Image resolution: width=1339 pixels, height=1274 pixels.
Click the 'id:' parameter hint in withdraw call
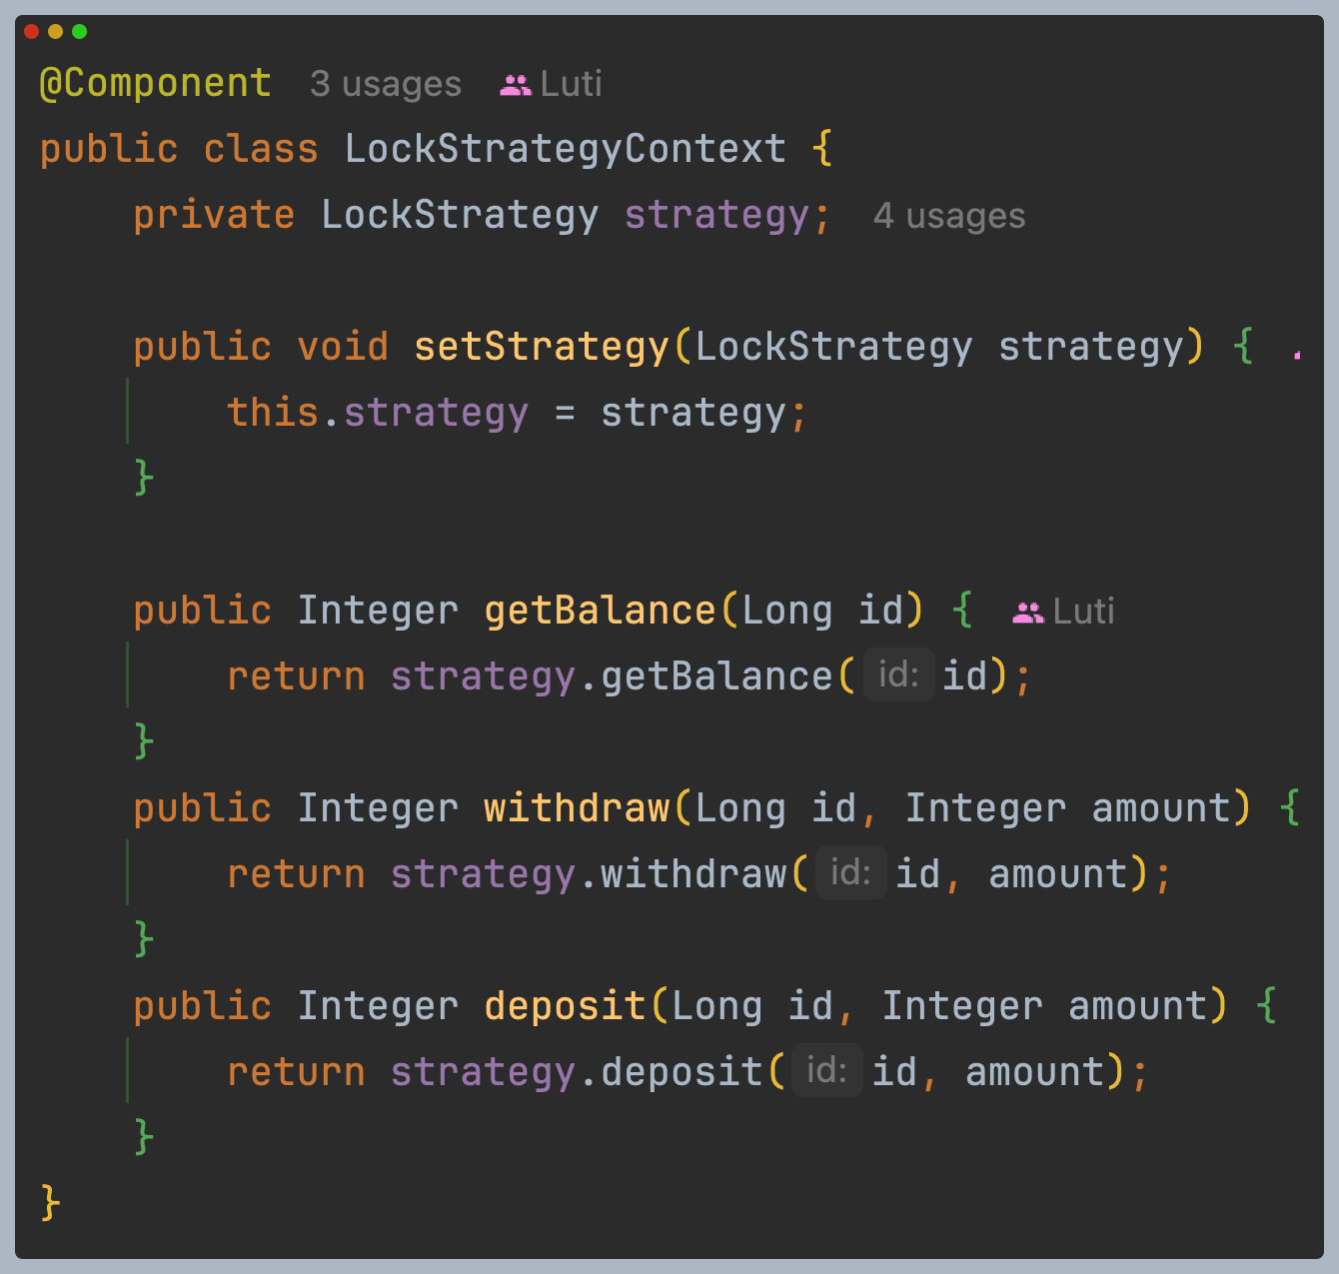point(851,872)
